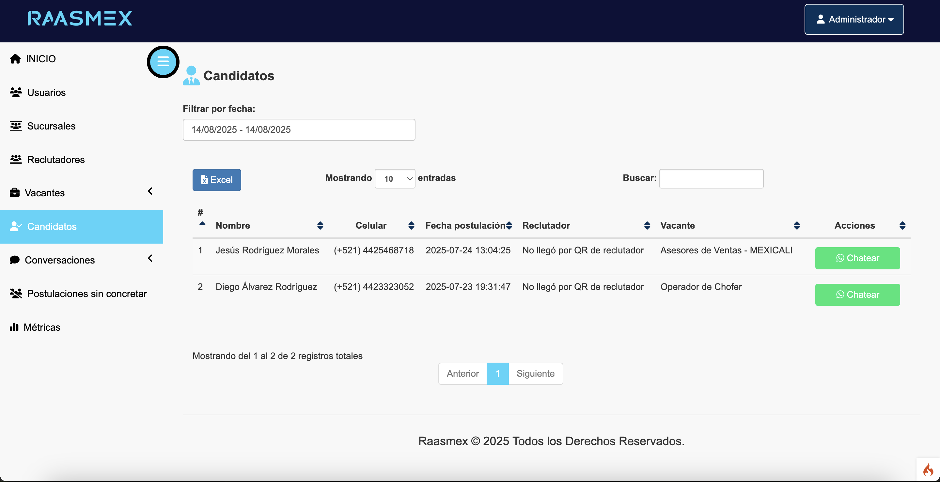
Task: Open the entries-per-page dropdown showing 10
Action: click(x=395, y=179)
